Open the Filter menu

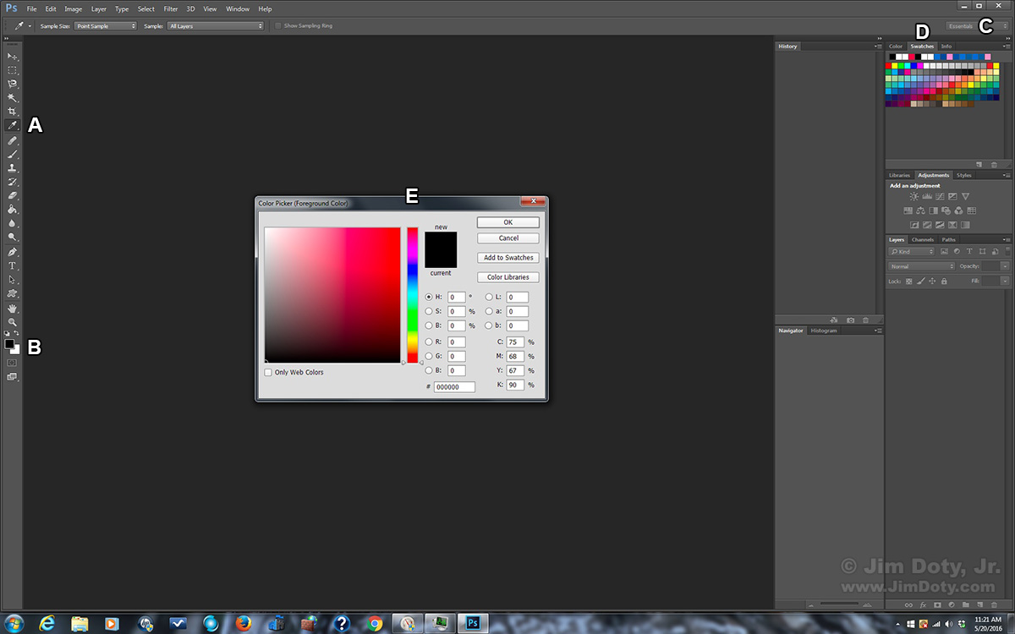171,8
